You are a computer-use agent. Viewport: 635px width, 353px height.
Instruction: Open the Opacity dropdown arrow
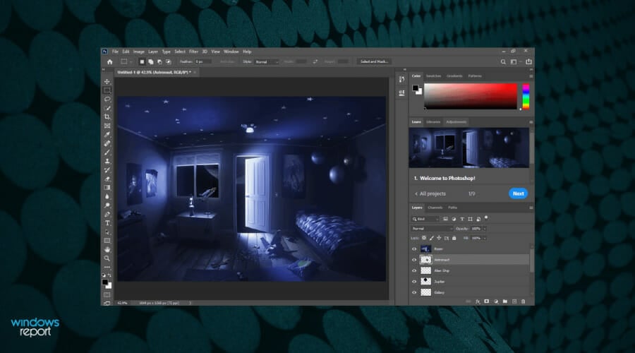point(484,229)
